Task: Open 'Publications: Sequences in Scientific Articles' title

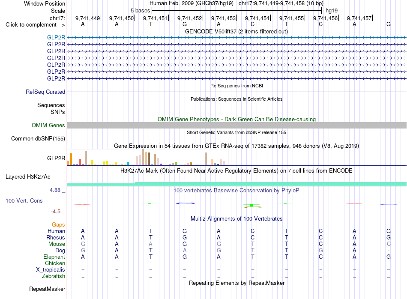Action: 236,99
